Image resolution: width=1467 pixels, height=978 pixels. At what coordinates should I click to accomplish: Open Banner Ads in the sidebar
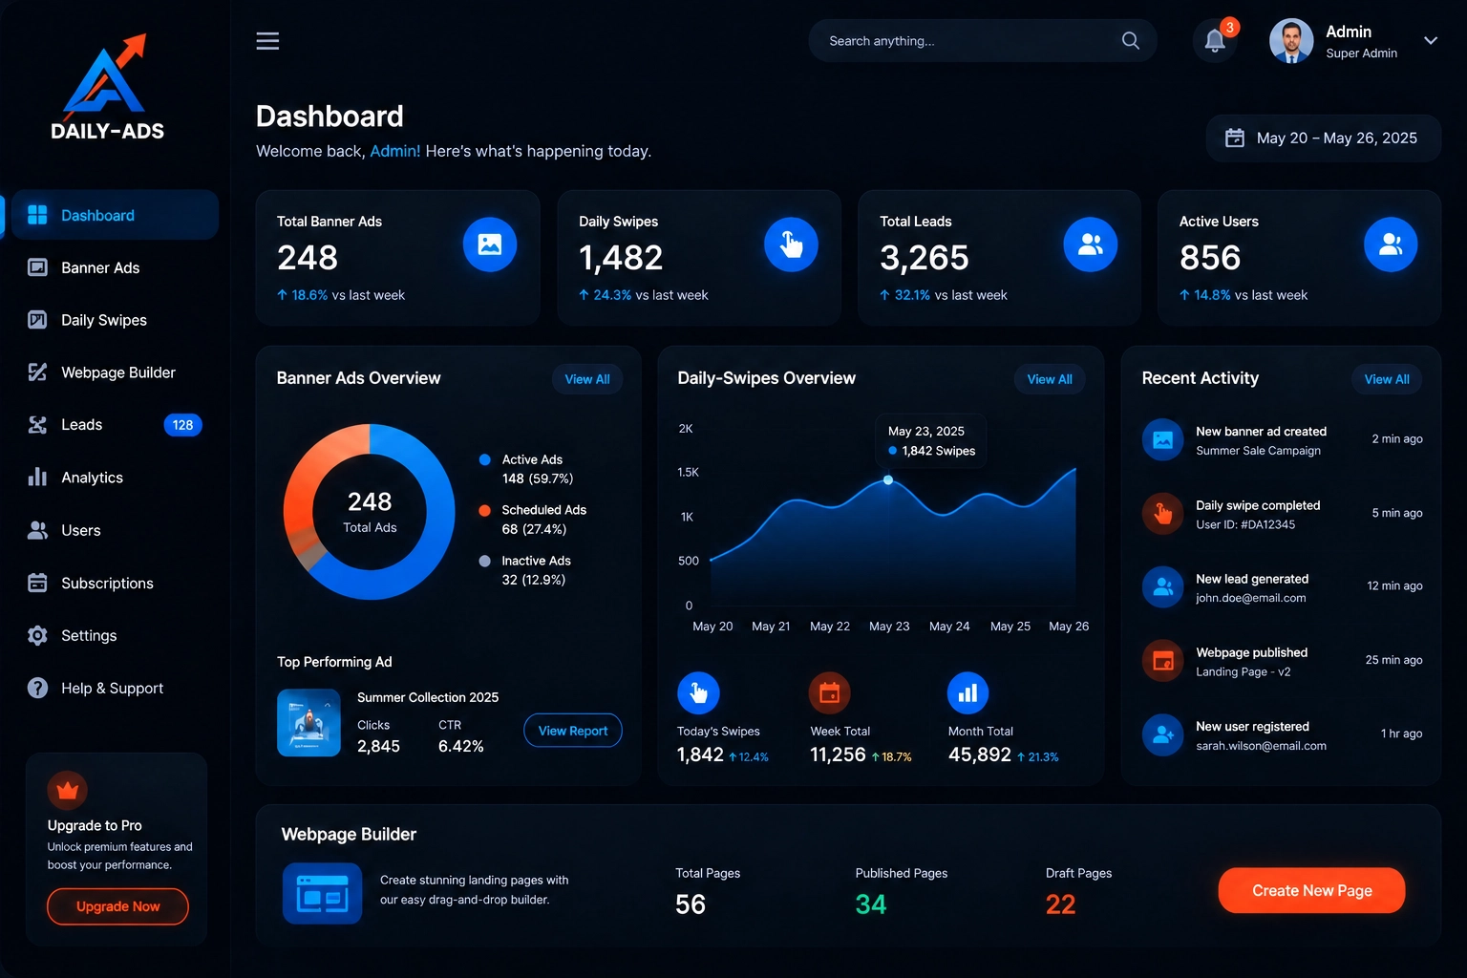pyautogui.click(x=115, y=267)
